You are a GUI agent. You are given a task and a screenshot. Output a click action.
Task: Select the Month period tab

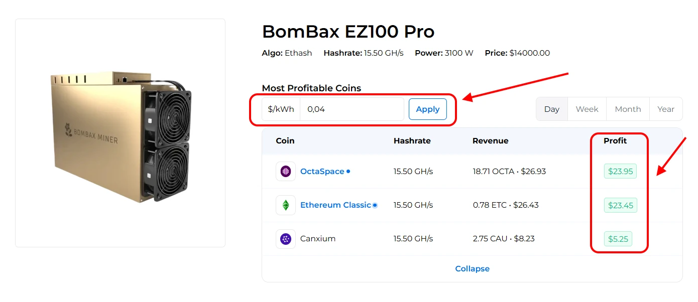click(x=628, y=109)
